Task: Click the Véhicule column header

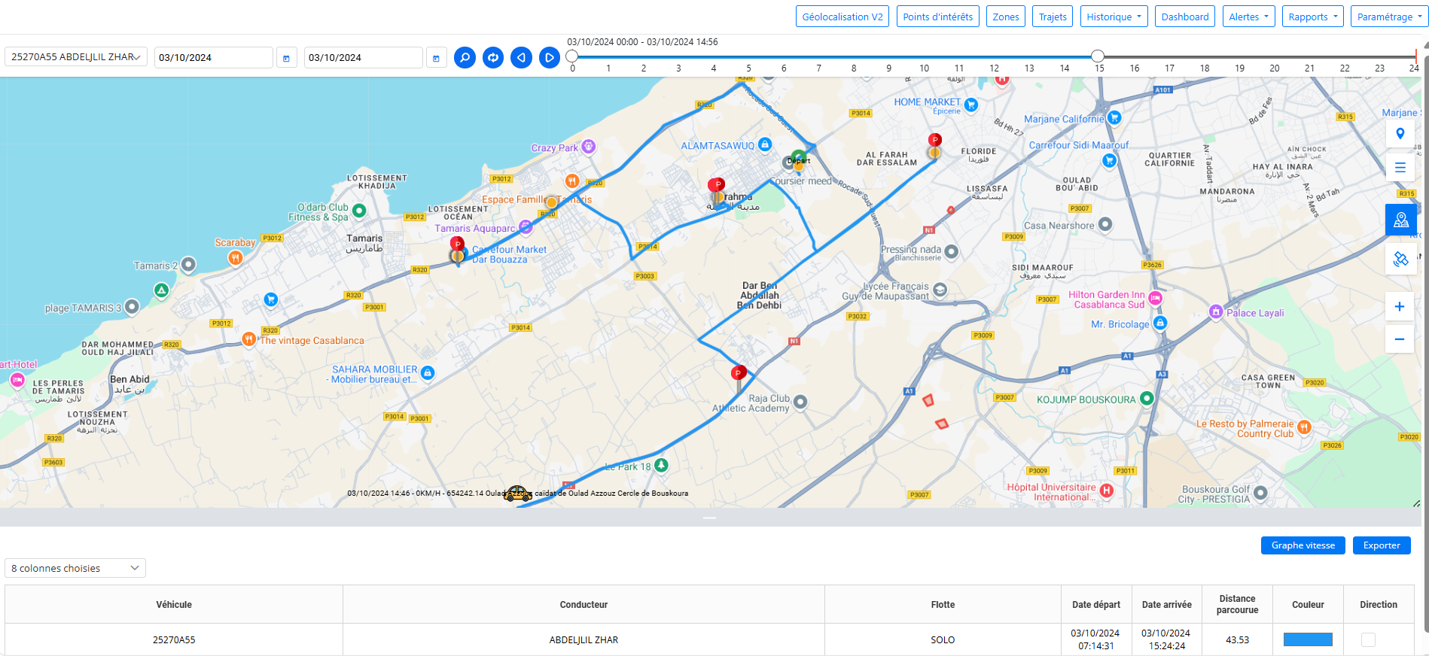Action: pyautogui.click(x=174, y=605)
